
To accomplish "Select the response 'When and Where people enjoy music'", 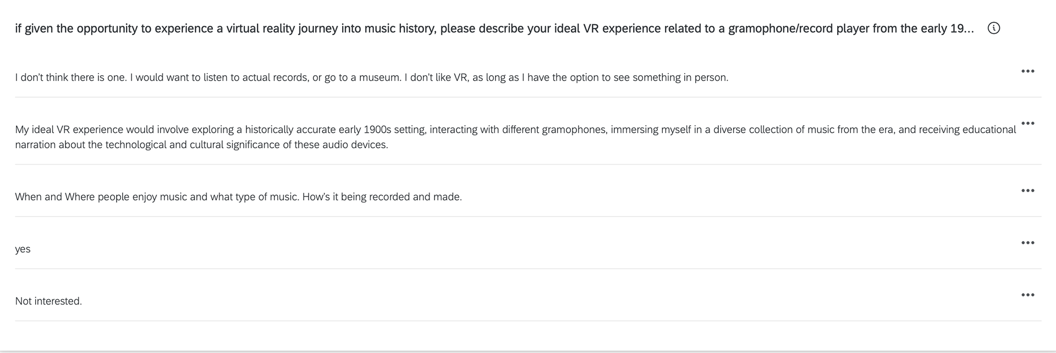I will [x=238, y=197].
